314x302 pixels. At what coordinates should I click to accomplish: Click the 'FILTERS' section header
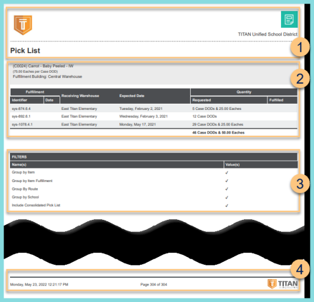point(154,157)
